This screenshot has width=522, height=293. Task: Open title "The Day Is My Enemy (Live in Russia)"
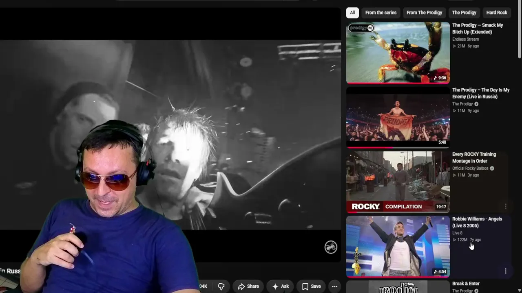click(x=481, y=93)
